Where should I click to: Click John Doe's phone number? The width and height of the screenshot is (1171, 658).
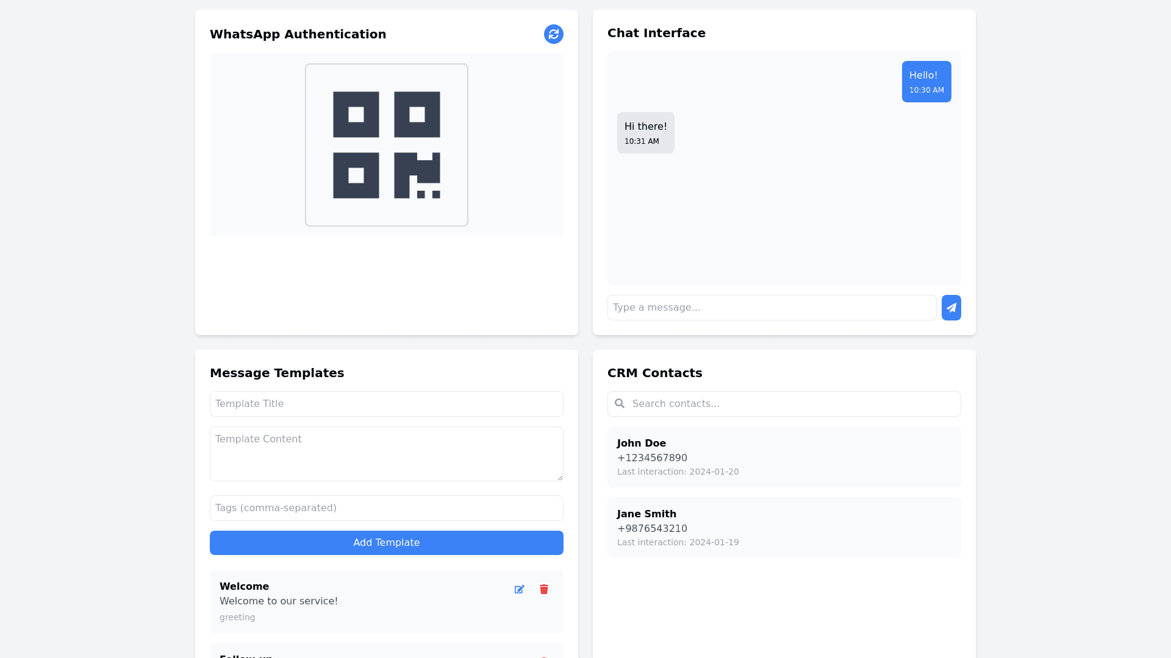pyautogui.click(x=651, y=458)
